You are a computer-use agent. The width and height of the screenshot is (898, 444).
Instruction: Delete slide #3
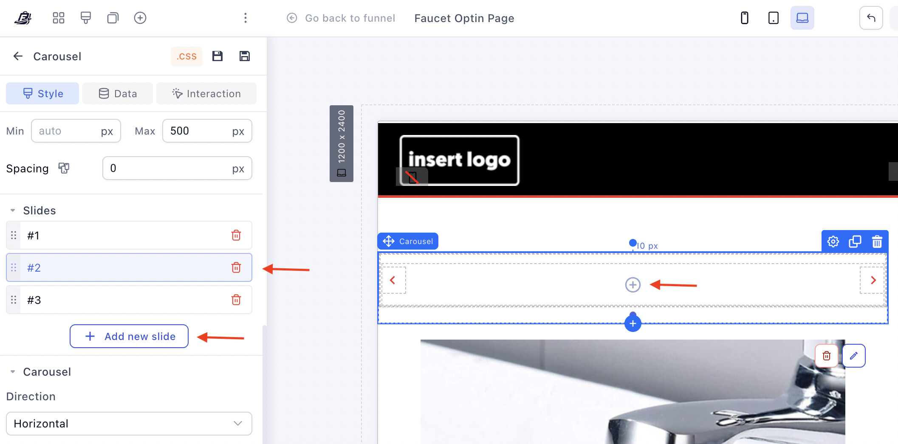coord(236,300)
